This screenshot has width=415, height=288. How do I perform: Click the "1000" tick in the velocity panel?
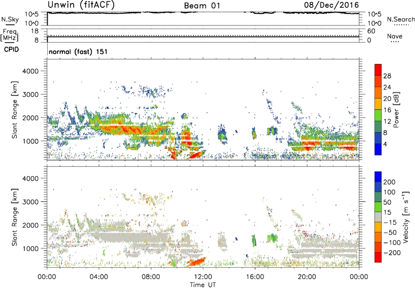(x=31, y=248)
